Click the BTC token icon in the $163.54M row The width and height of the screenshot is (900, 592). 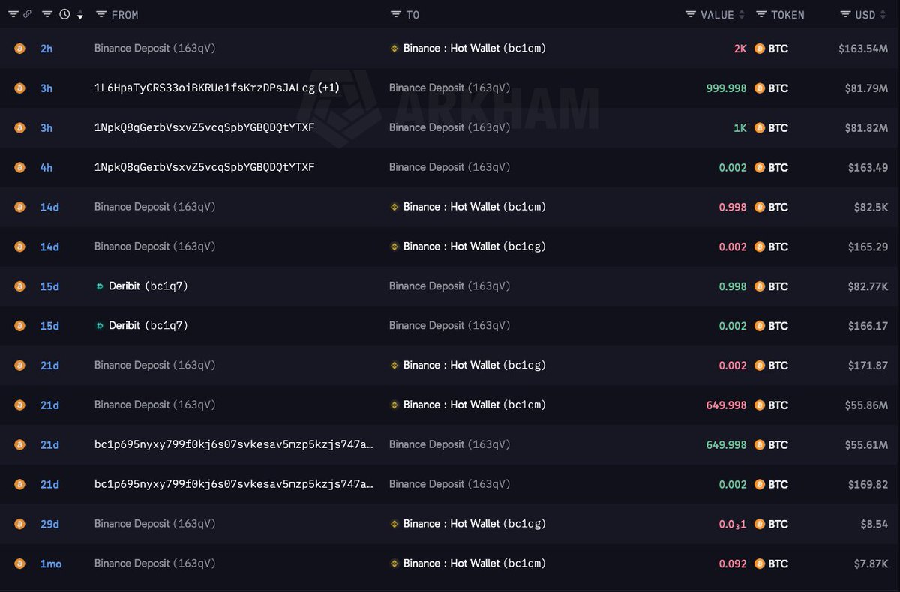(760, 48)
